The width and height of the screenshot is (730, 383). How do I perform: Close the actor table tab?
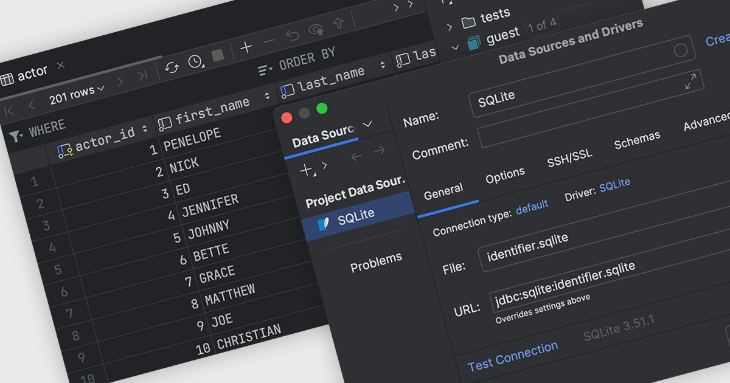pos(60,65)
